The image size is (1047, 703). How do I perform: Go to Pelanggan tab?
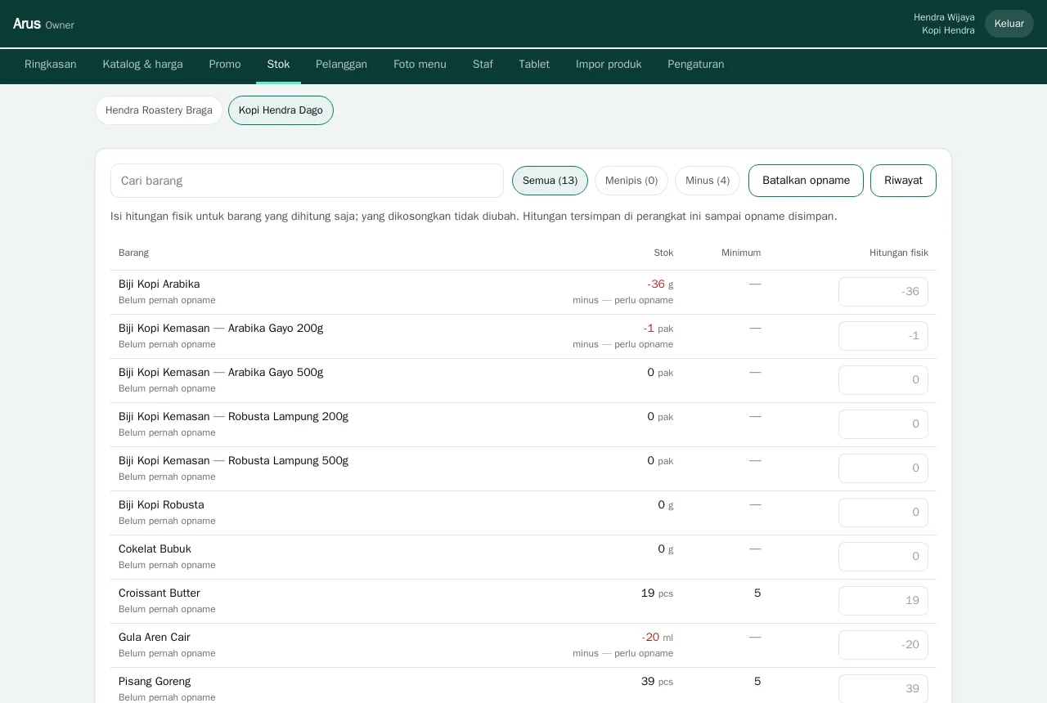(x=341, y=65)
